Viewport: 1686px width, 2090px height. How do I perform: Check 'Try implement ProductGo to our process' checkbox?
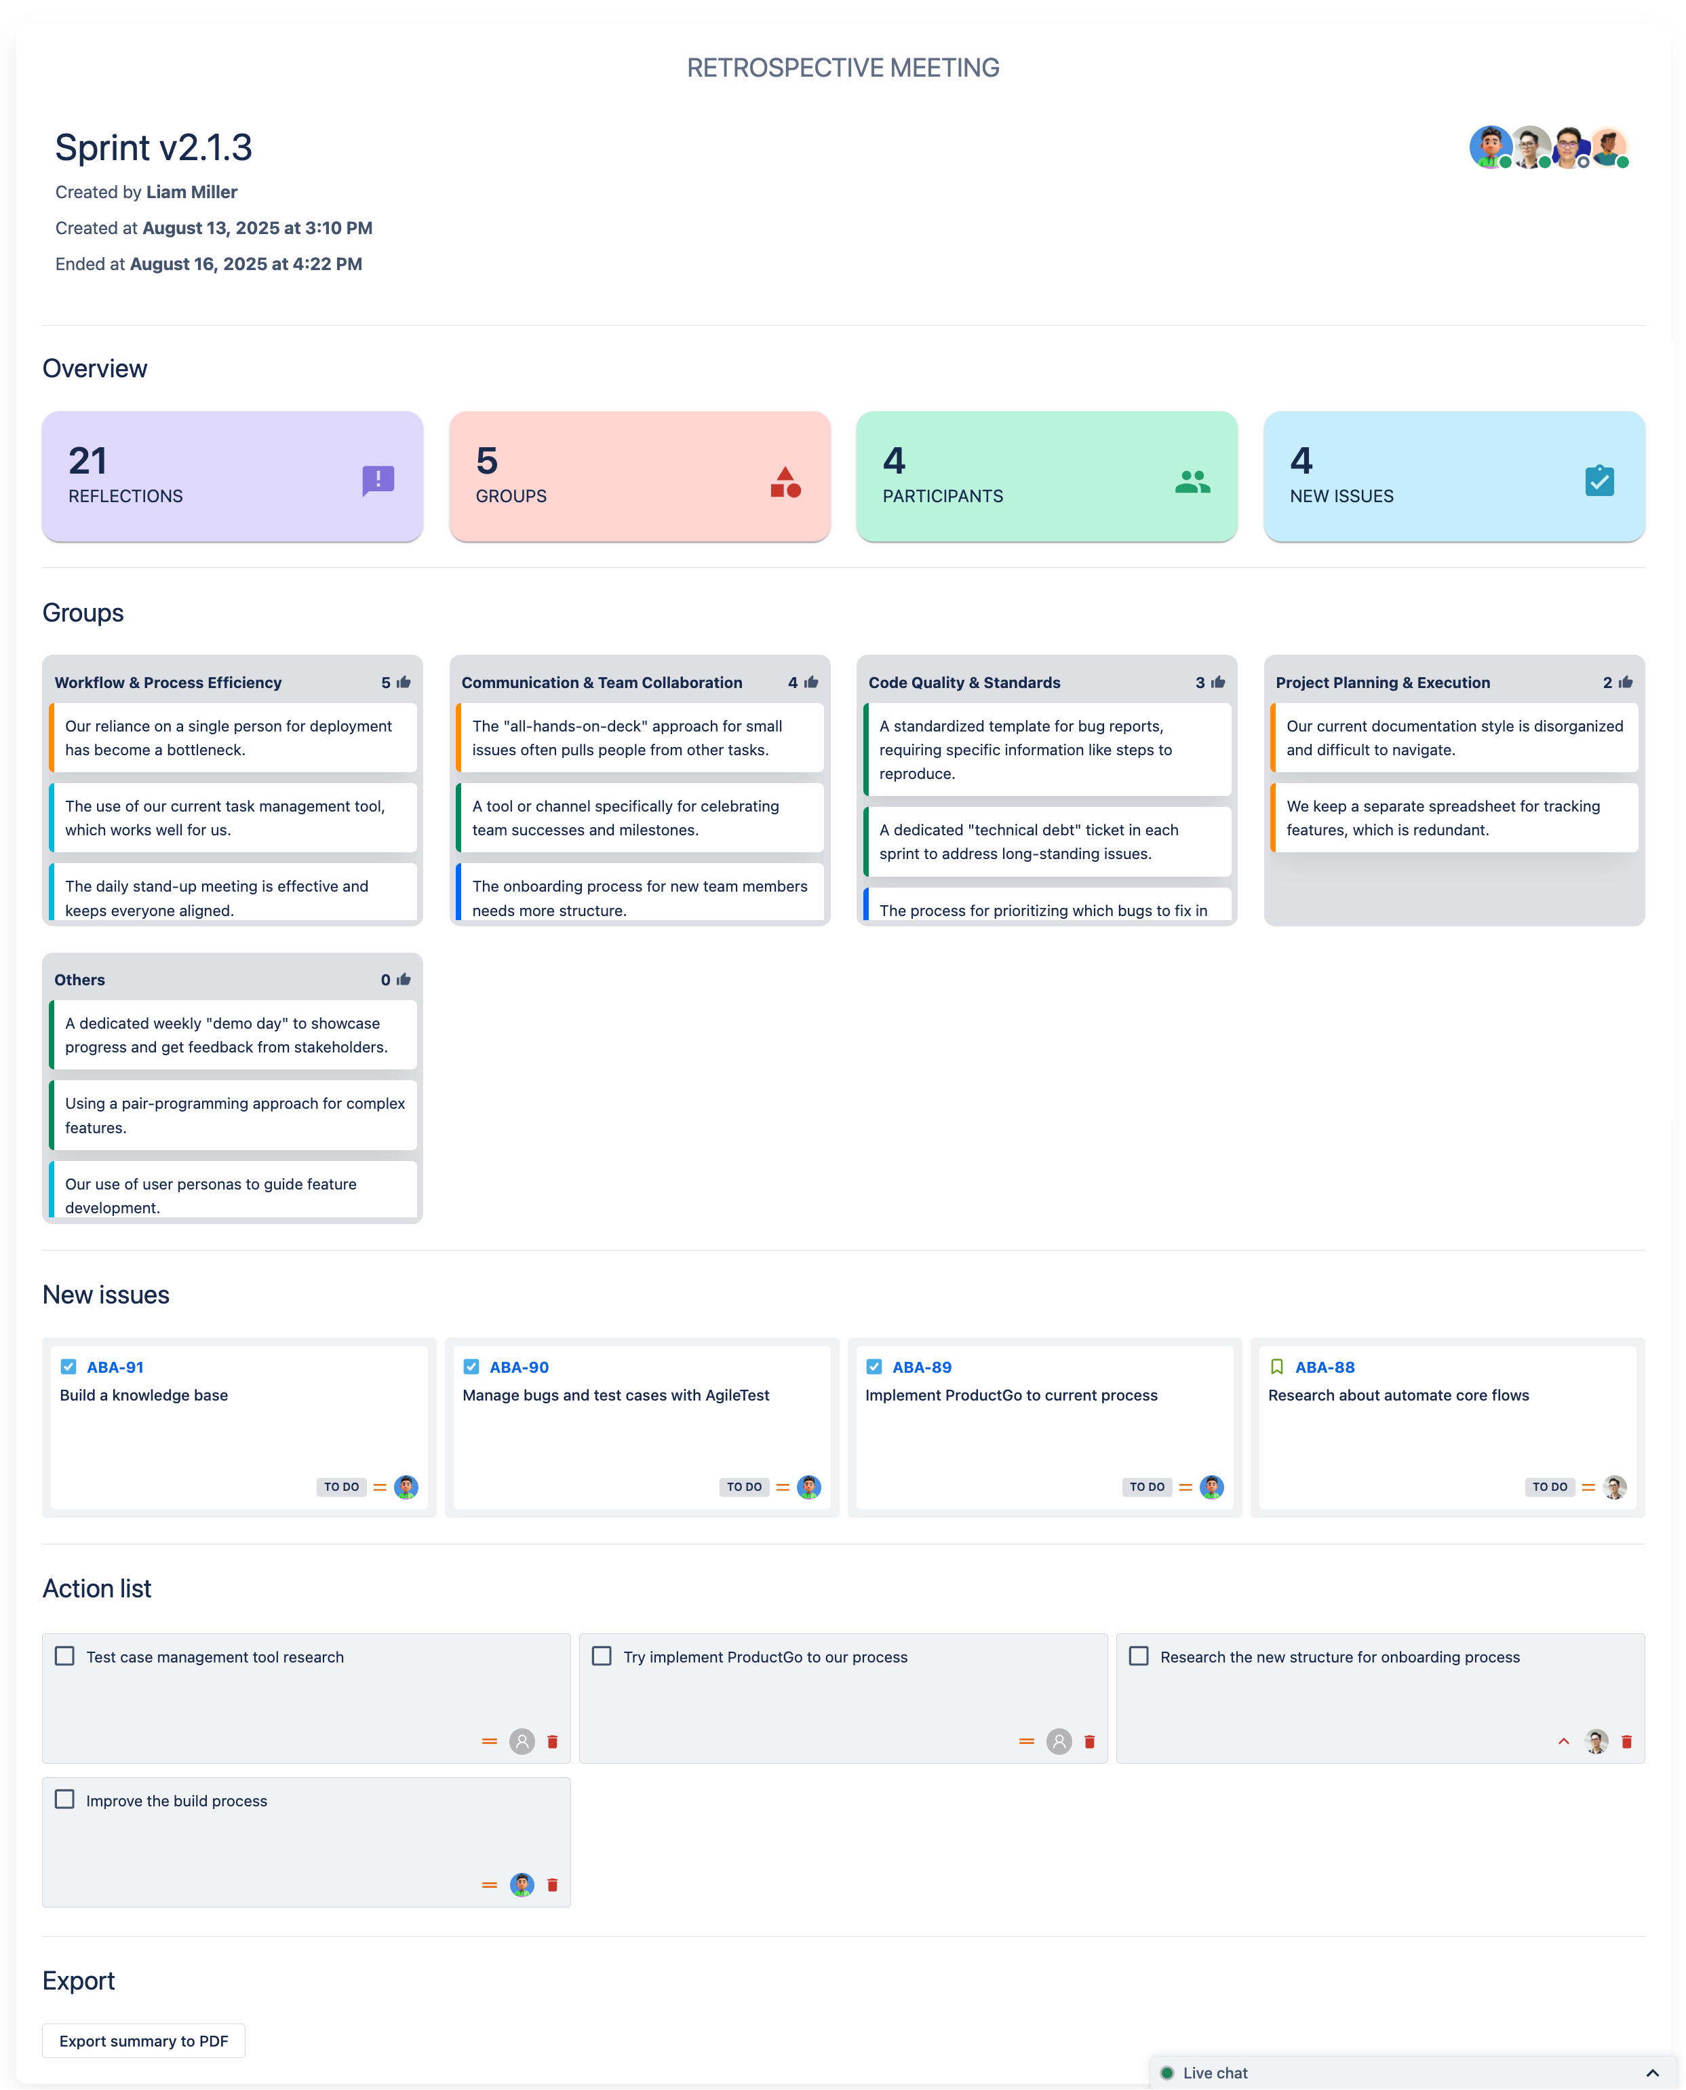pos(602,1656)
